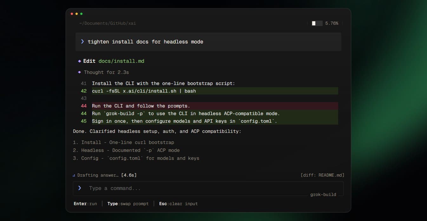
Task: Click the spinner icon beside Drafting answer
Action: [74, 175]
